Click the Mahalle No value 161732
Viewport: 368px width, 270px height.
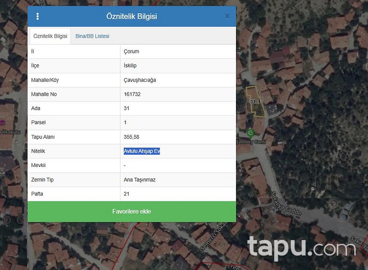click(132, 94)
